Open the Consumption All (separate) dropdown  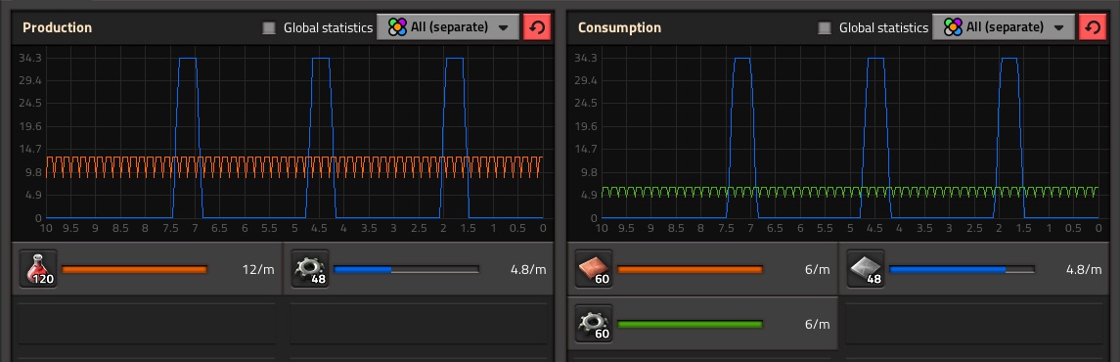coord(1004,27)
